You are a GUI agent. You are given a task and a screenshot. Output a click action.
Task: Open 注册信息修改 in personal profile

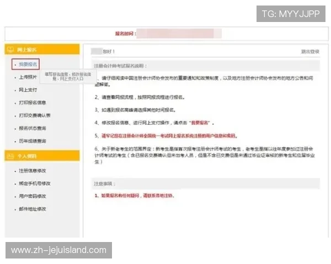pyautogui.click(x=33, y=170)
